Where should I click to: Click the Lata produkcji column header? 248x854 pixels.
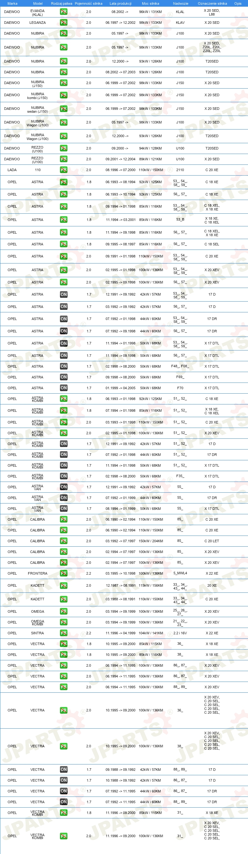(x=121, y=3)
